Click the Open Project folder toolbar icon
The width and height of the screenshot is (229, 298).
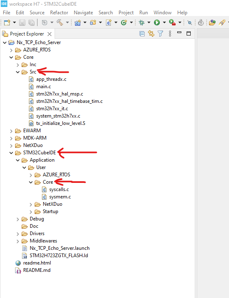tap(212, 22)
